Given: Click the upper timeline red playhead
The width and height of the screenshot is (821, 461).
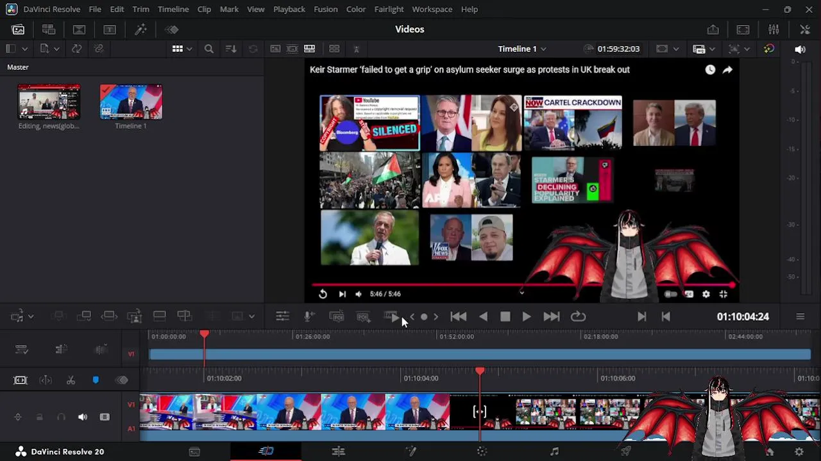Looking at the screenshot, I should (x=204, y=334).
